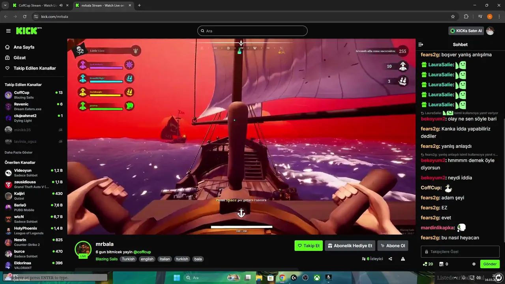The width and height of the screenshot is (505, 284).
Task: Collapse the chat panel arrow icon
Action: 421,45
